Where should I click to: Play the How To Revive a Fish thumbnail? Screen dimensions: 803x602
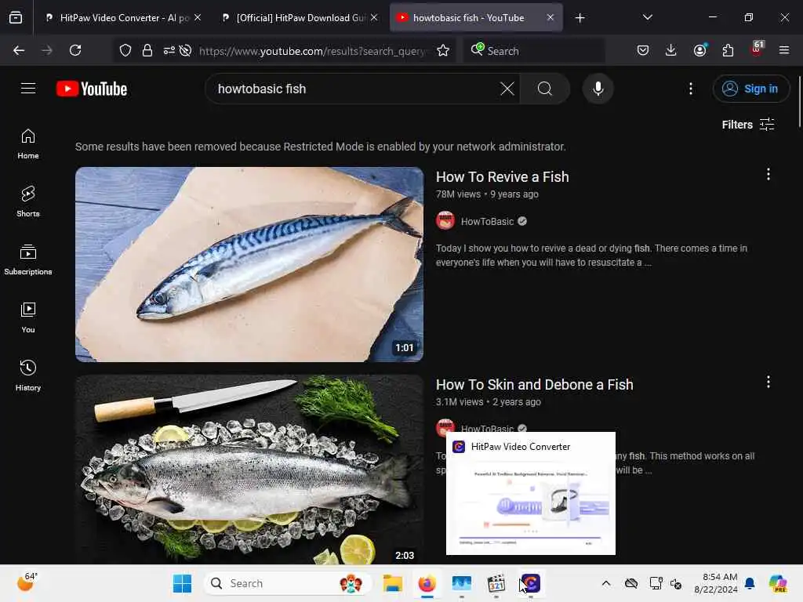(x=249, y=264)
